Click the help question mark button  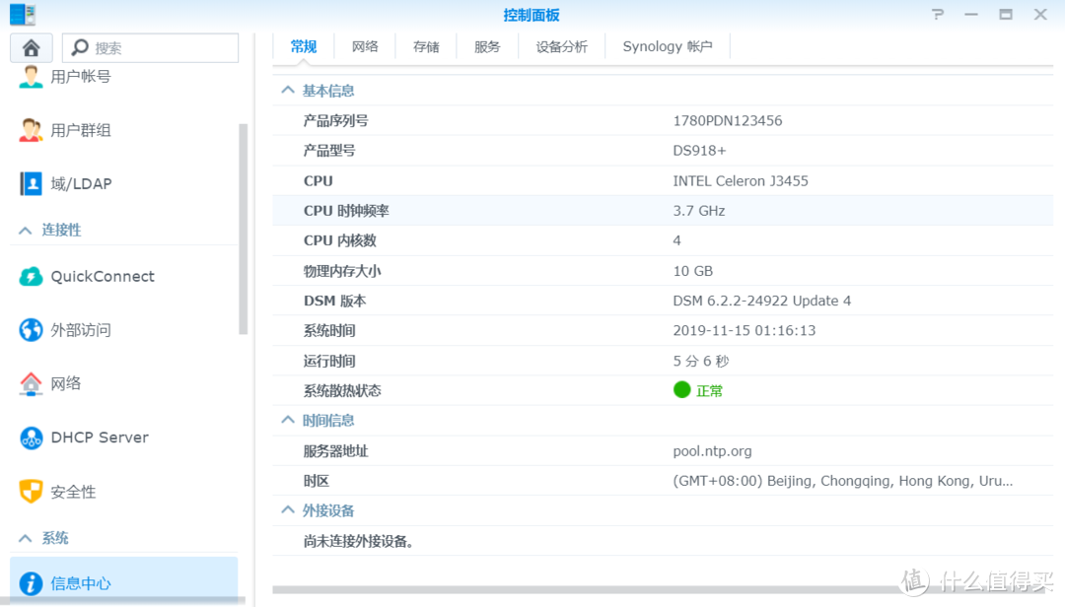point(937,14)
